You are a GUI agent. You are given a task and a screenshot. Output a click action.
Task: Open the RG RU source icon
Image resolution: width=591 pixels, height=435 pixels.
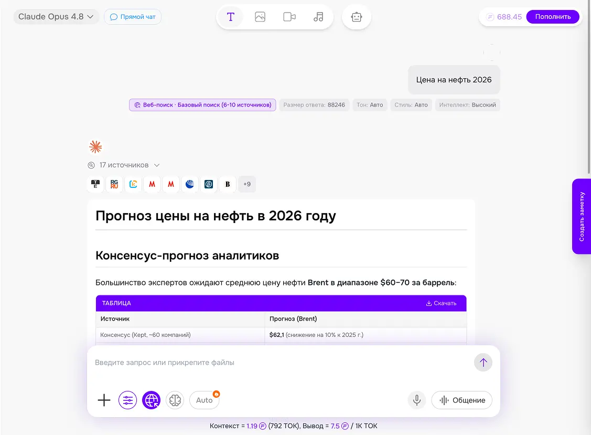pyautogui.click(x=114, y=184)
